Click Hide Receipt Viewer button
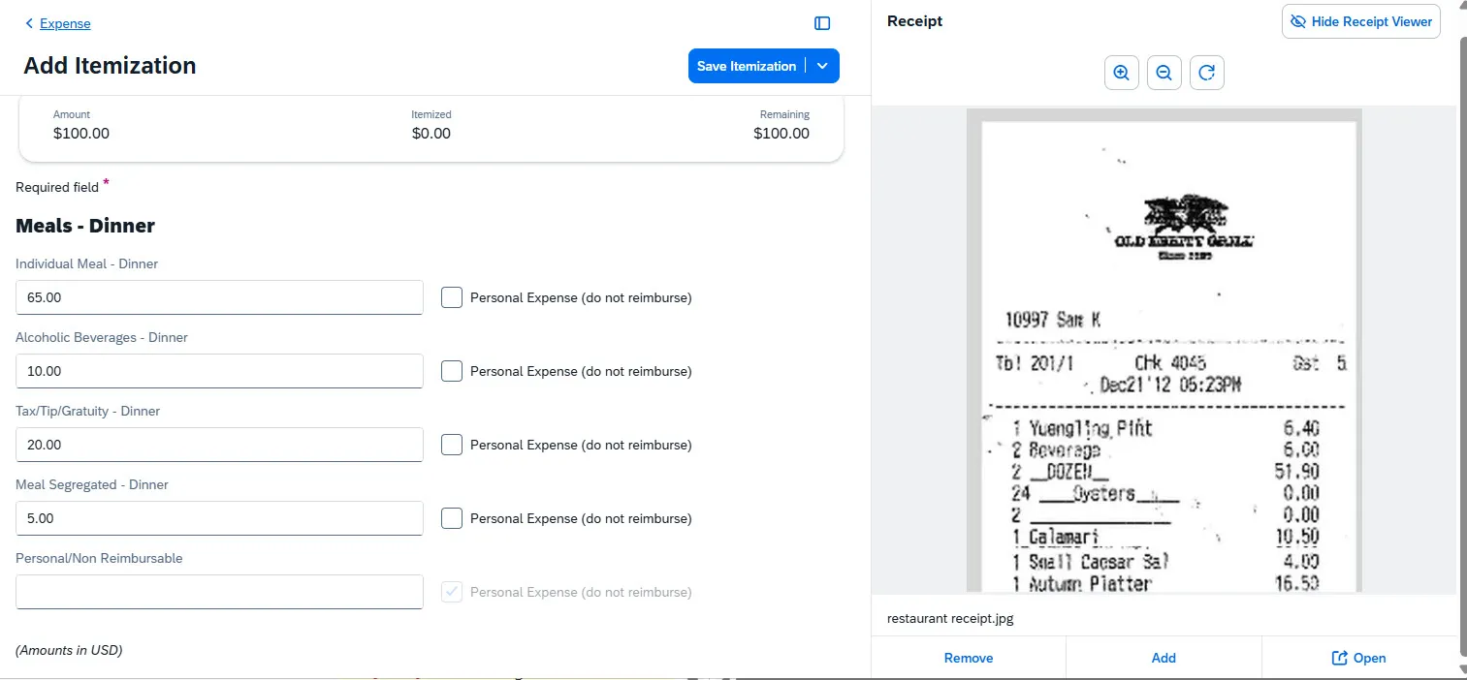The width and height of the screenshot is (1467, 680). pyautogui.click(x=1361, y=21)
